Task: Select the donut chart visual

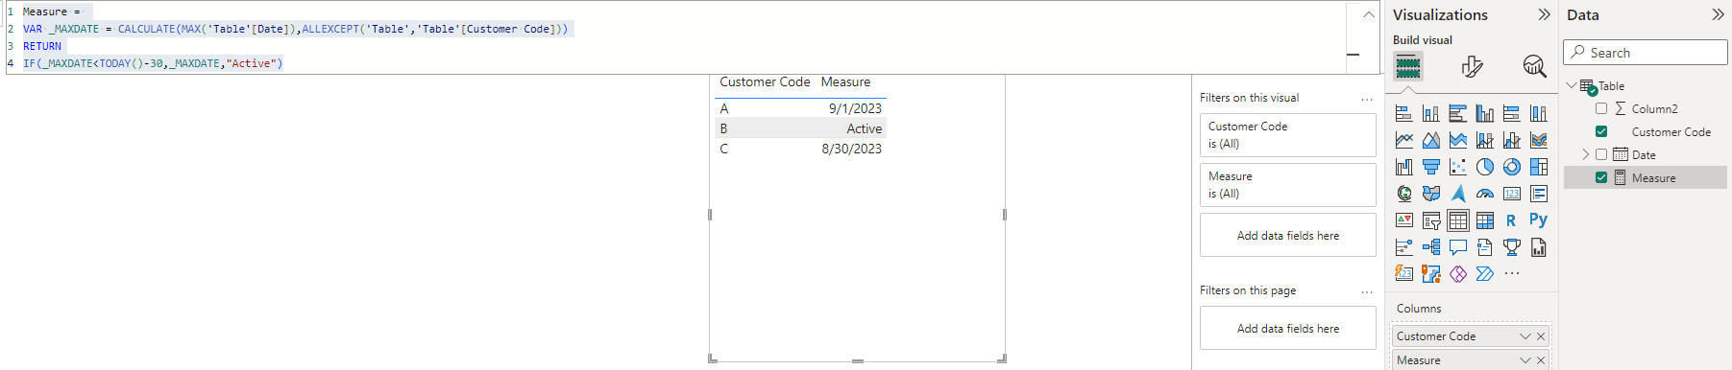Action: (x=1511, y=167)
